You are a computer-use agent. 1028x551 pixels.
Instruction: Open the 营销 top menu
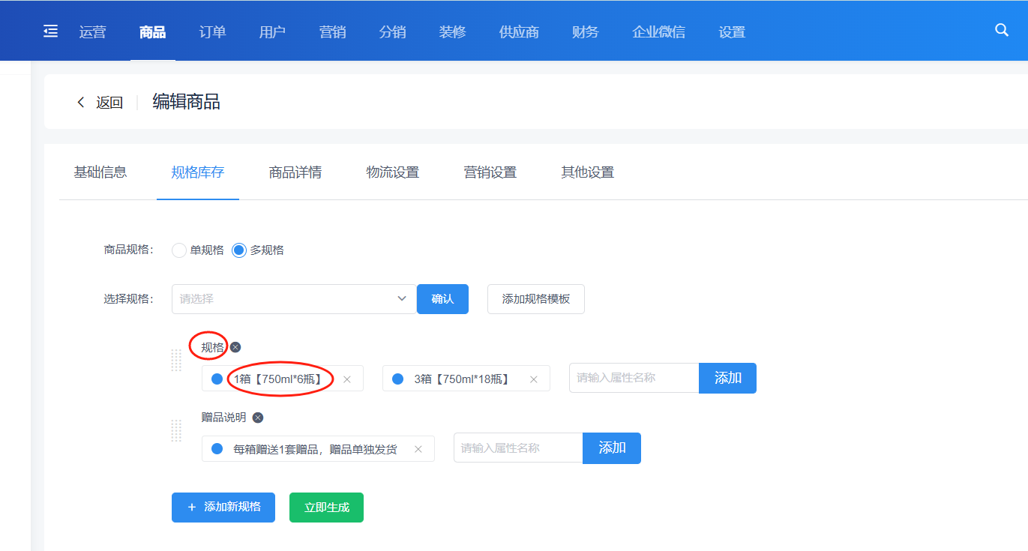(332, 31)
